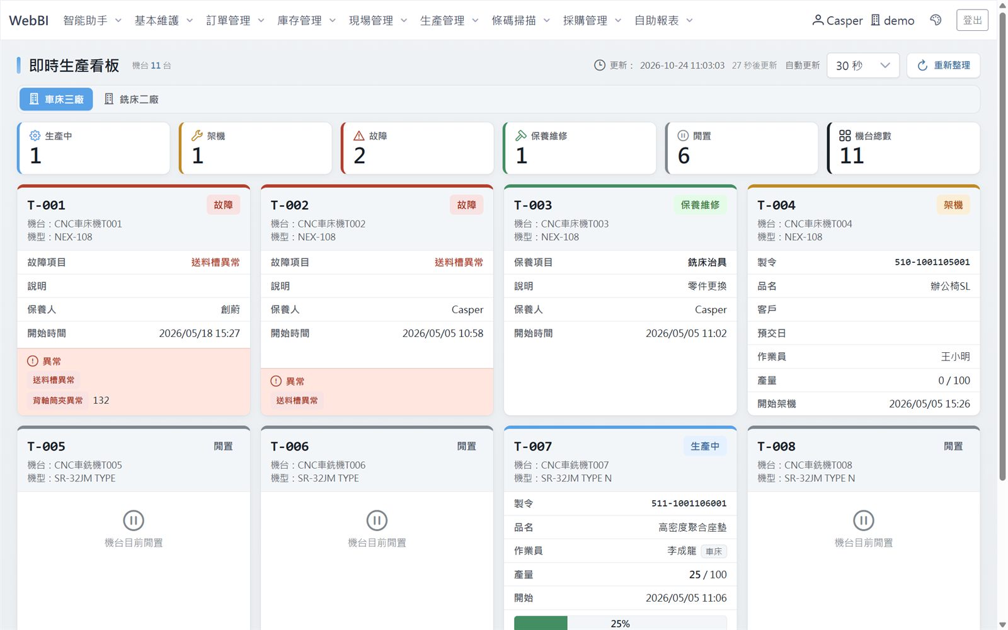Open the 採購管理 navigation menu
This screenshot has height=630, width=1008.
click(593, 20)
